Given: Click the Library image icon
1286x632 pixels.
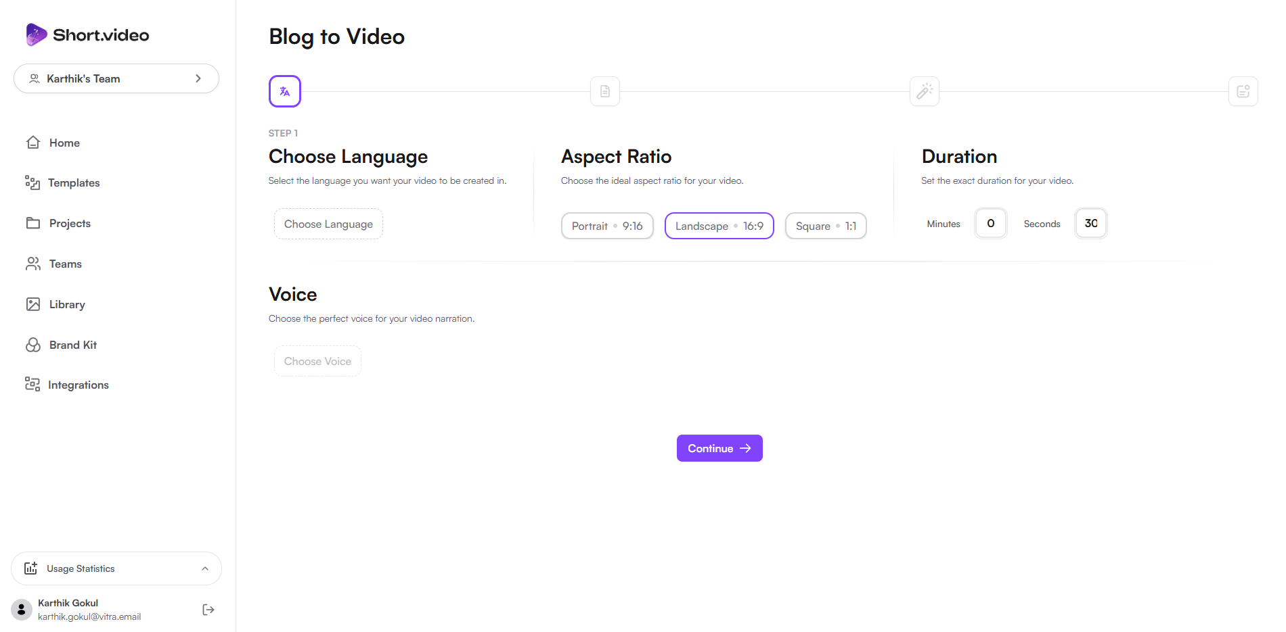Looking at the screenshot, I should click(x=33, y=304).
